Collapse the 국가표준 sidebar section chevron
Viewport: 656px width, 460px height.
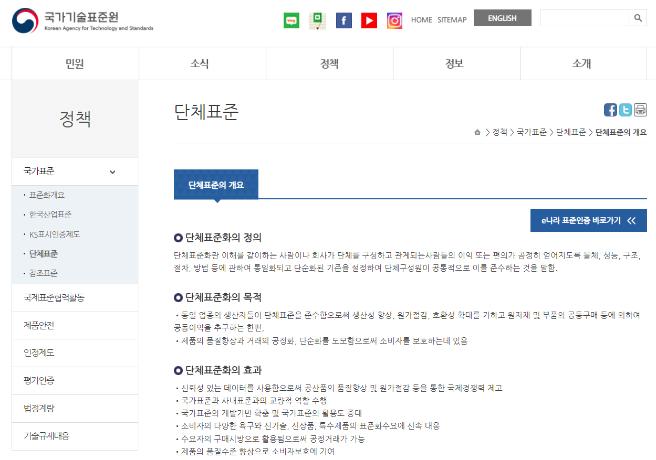[x=112, y=172]
